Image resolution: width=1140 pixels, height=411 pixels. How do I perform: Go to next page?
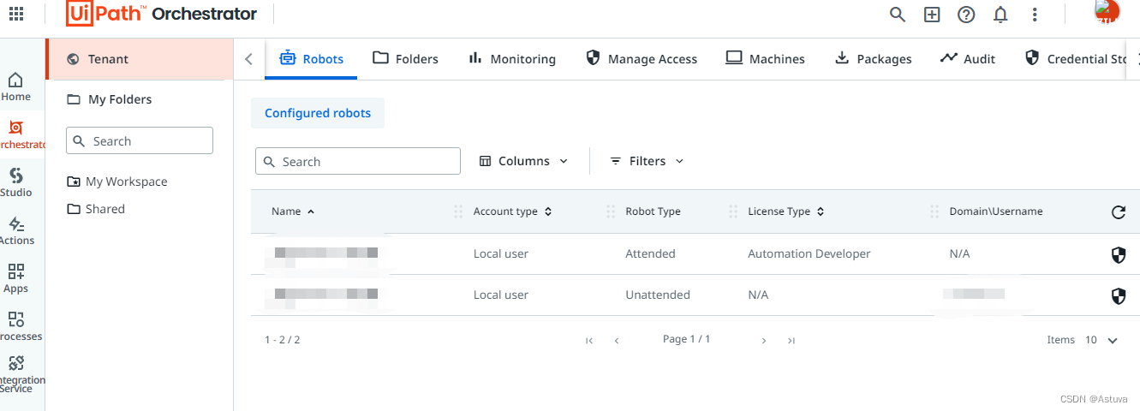click(764, 341)
